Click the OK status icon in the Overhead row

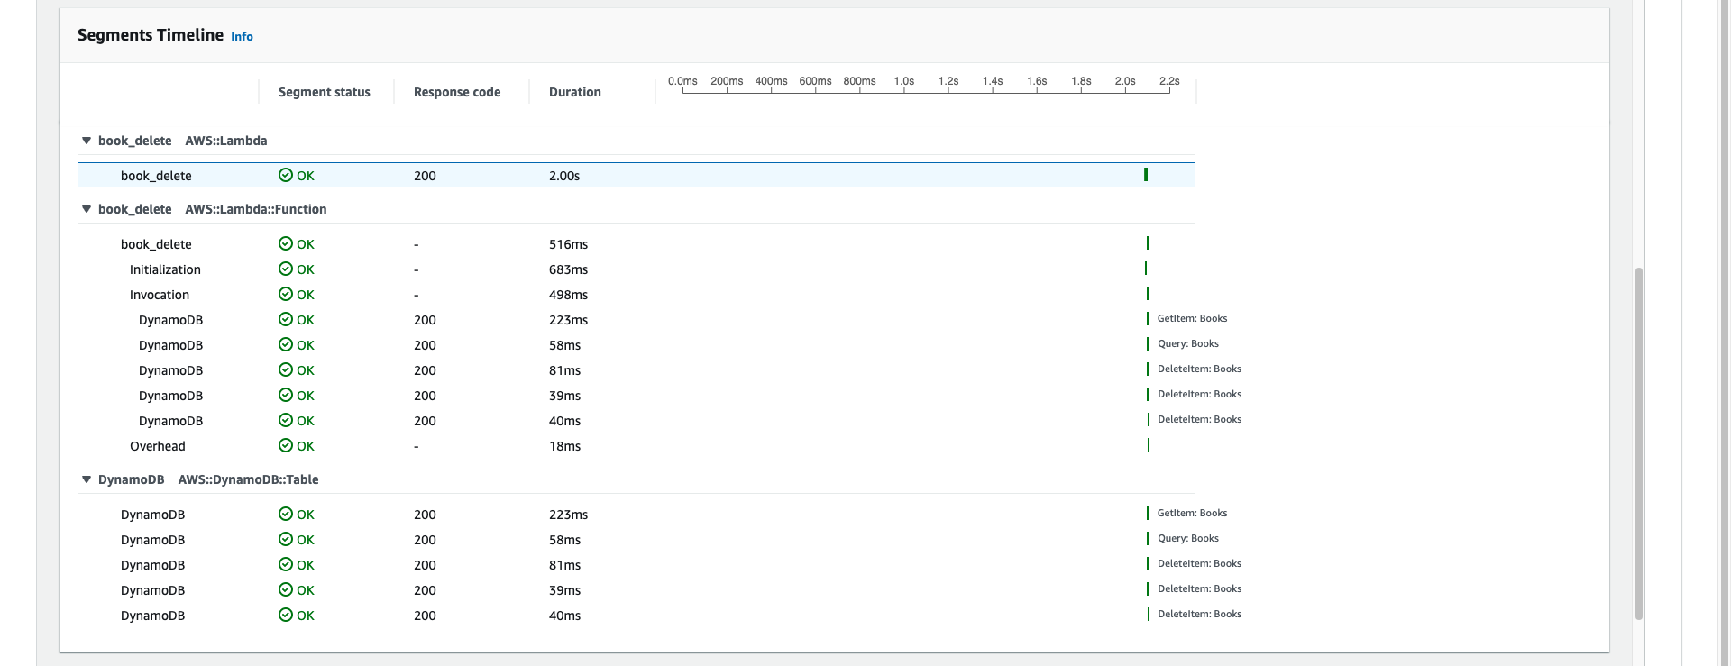pos(286,445)
